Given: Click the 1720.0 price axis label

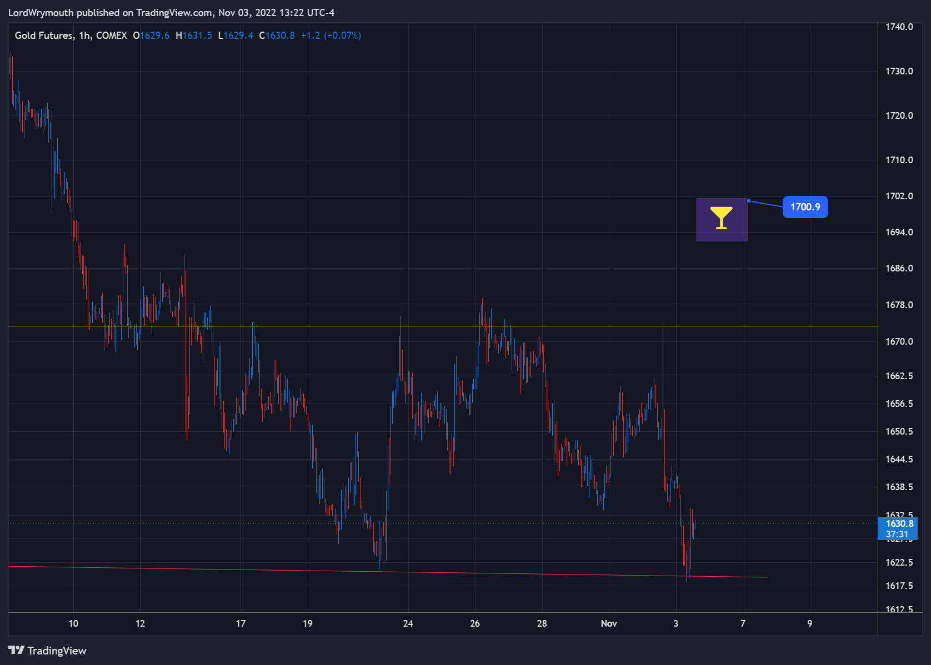Looking at the screenshot, I should point(899,115).
